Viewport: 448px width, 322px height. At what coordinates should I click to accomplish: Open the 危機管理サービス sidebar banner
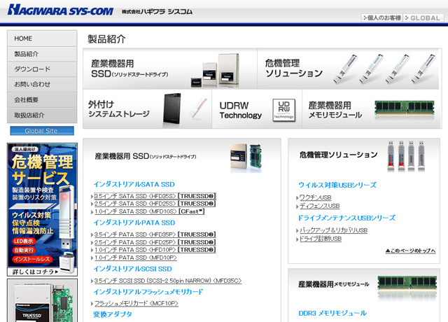42,209
